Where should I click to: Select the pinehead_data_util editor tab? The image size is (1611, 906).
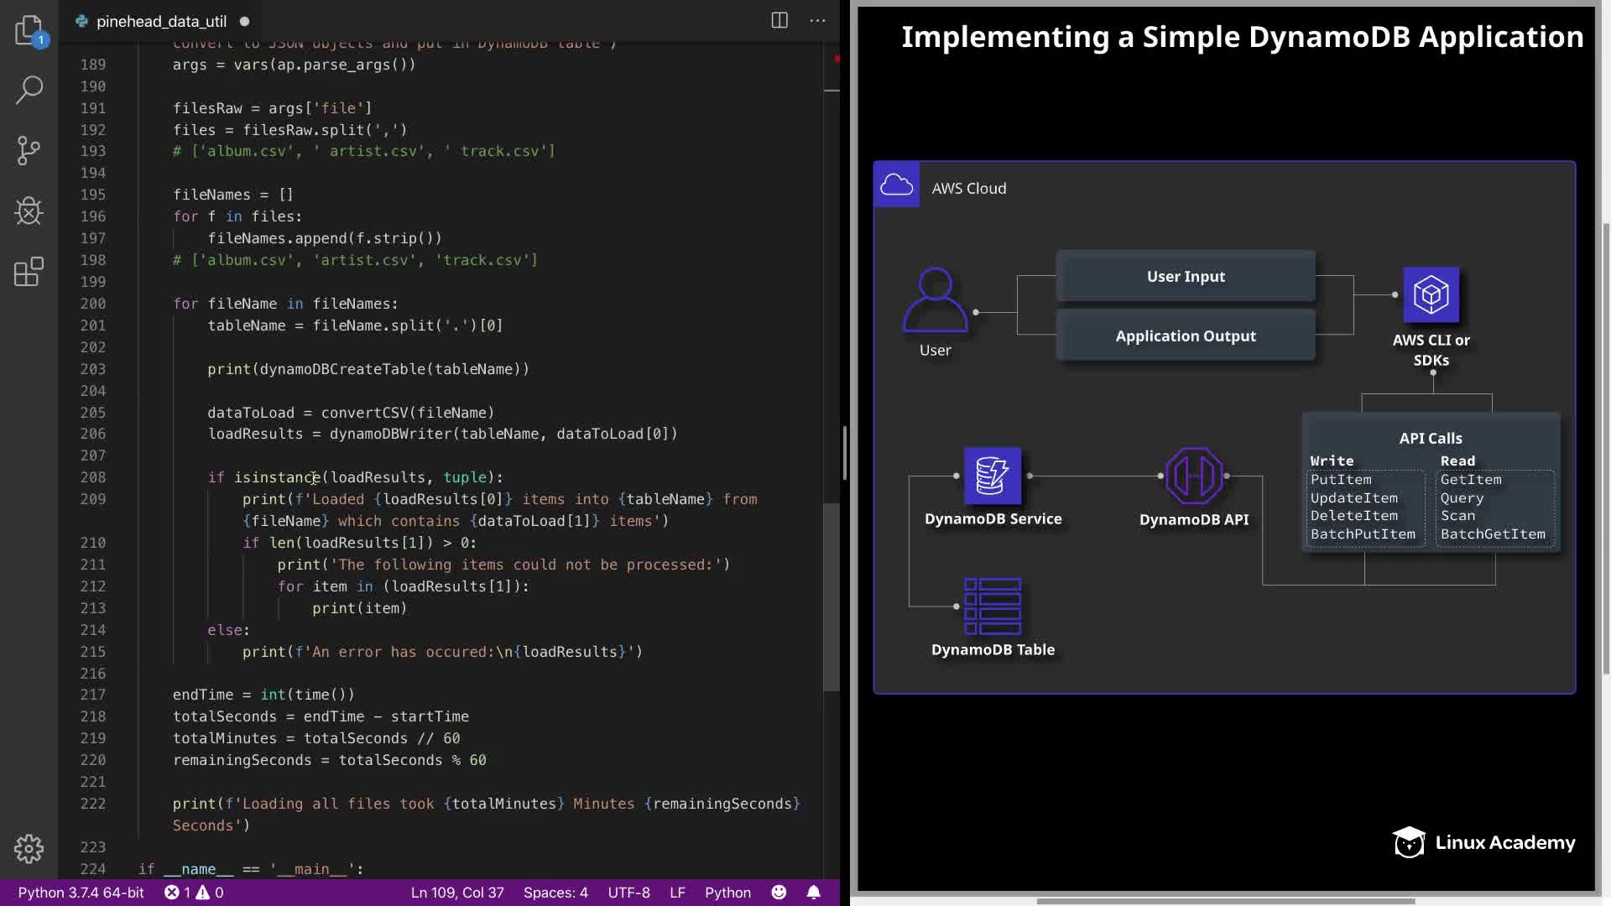tap(161, 22)
